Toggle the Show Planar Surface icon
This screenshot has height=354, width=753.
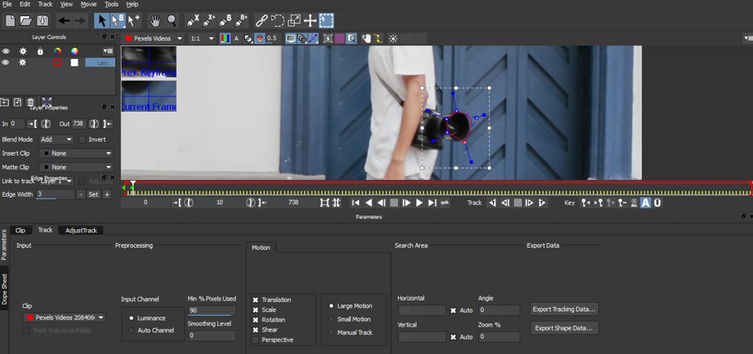tap(328, 38)
